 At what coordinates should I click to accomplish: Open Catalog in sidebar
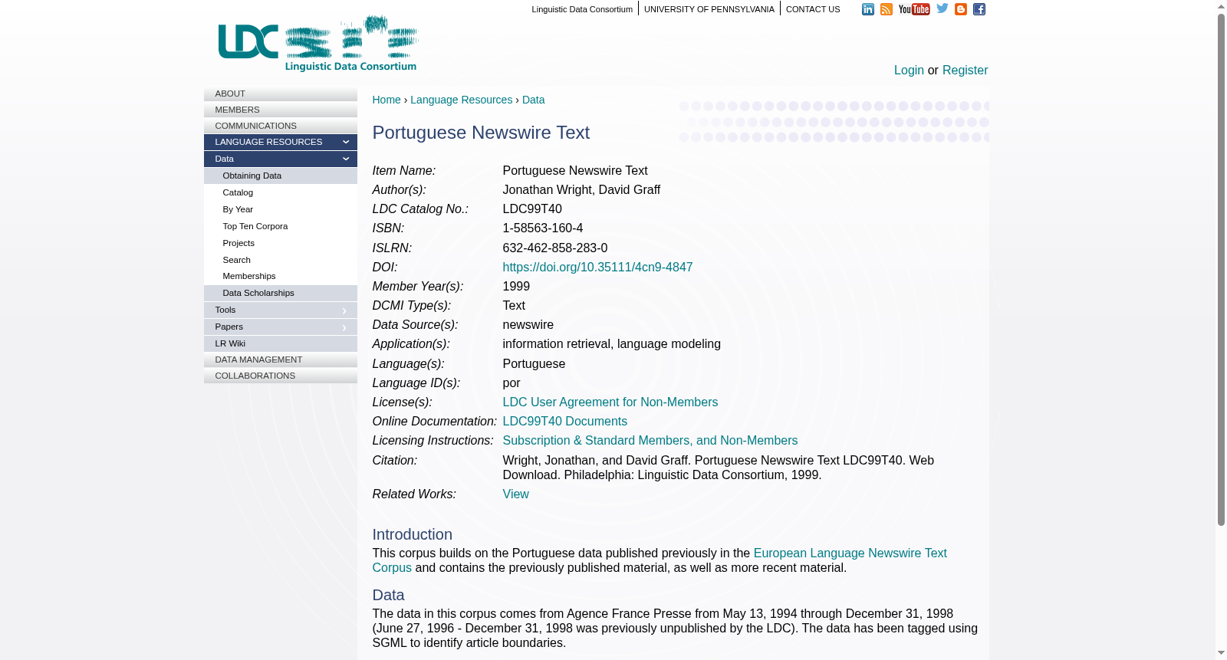(281, 192)
